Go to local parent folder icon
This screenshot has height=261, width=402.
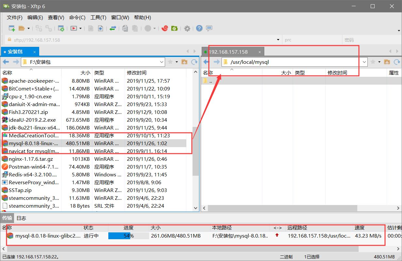(x=184, y=62)
